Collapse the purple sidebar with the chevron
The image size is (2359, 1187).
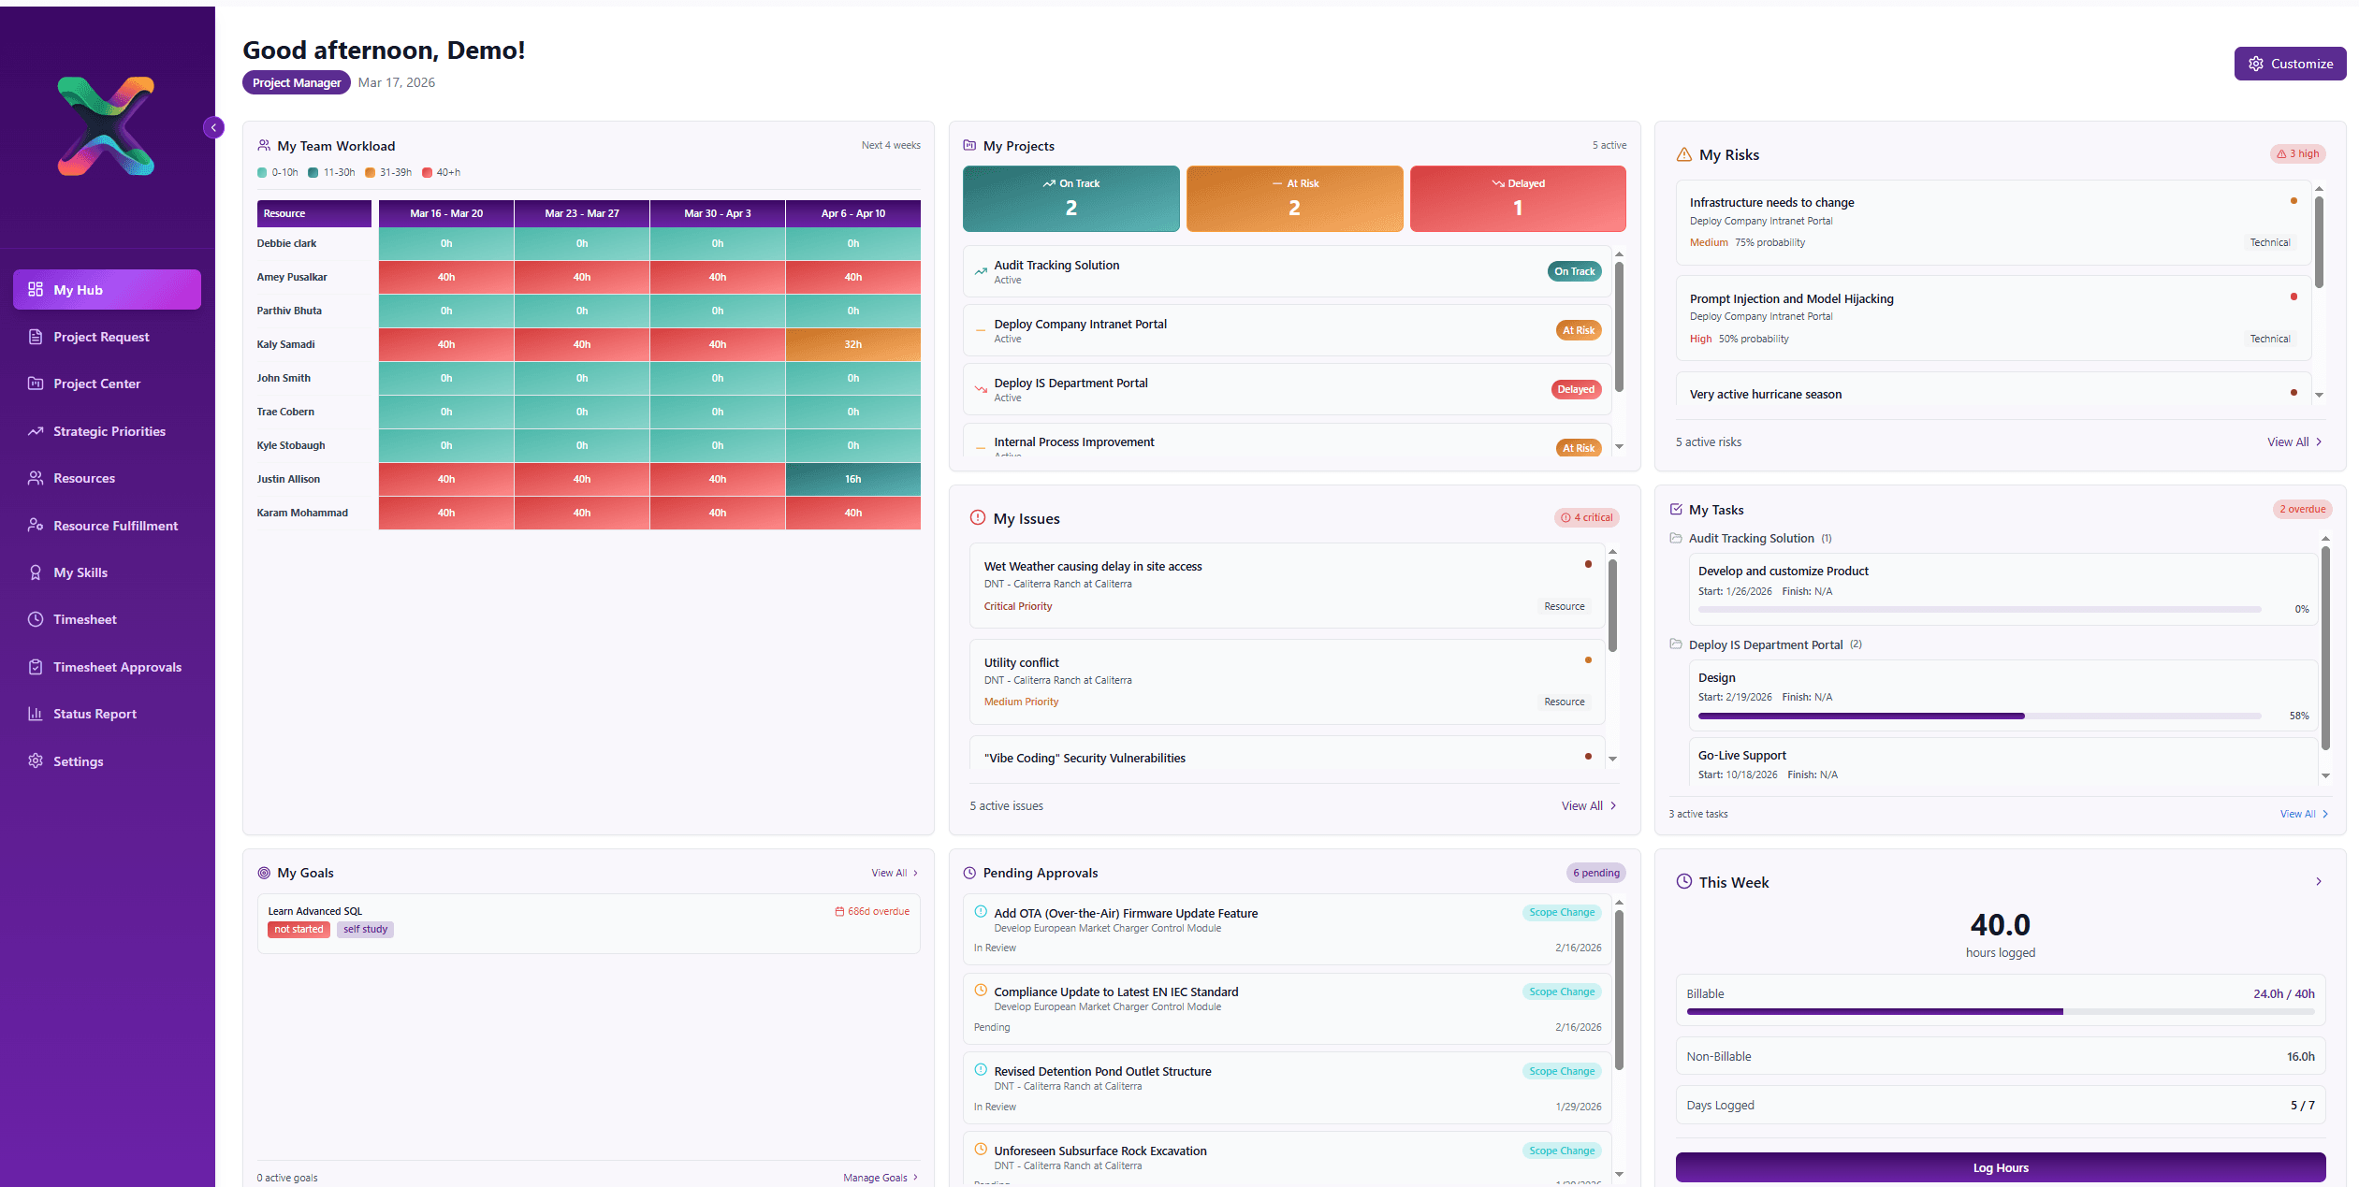pos(213,127)
